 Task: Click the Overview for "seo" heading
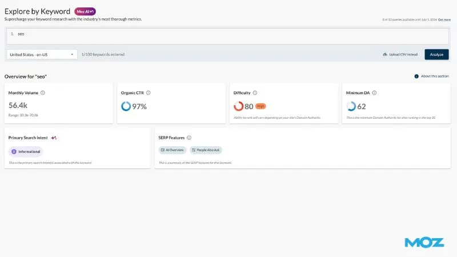[x=26, y=77]
